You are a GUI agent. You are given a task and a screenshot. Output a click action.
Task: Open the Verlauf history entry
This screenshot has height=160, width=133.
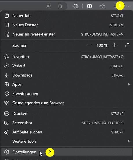(66, 66)
